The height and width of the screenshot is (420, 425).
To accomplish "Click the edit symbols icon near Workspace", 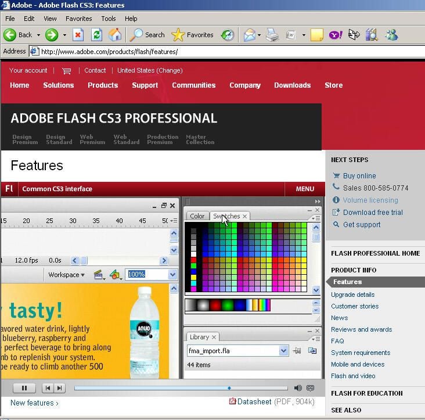I will (114, 275).
